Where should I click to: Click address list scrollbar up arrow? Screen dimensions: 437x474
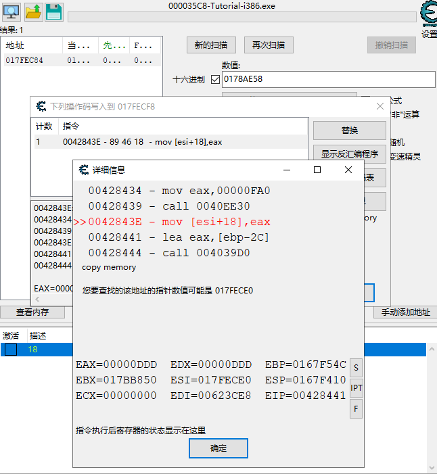click(x=432, y=349)
